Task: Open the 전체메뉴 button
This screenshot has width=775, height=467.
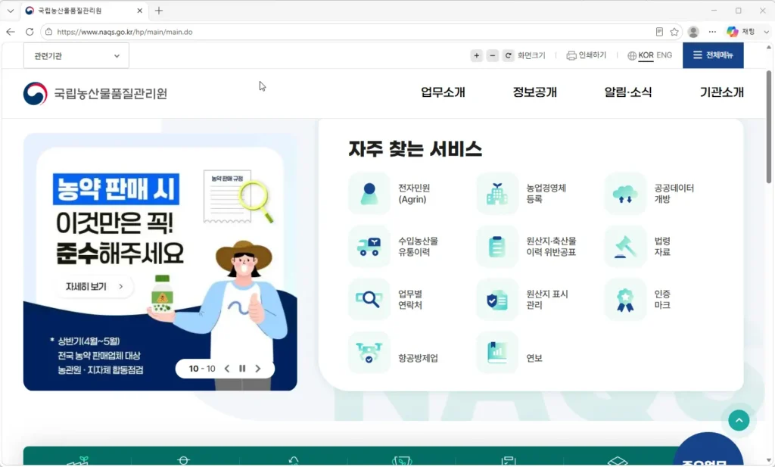Action: [x=713, y=55]
